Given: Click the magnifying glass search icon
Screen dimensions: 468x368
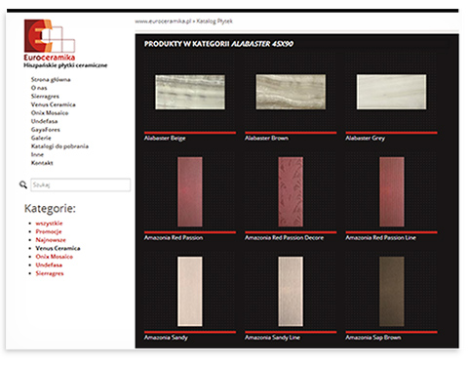Looking at the screenshot, I should 23,184.
